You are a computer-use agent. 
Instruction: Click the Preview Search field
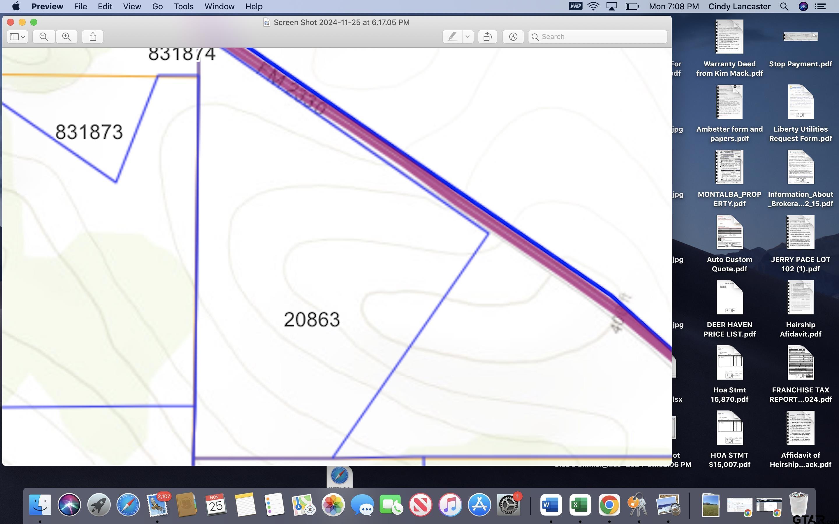point(597,36)
